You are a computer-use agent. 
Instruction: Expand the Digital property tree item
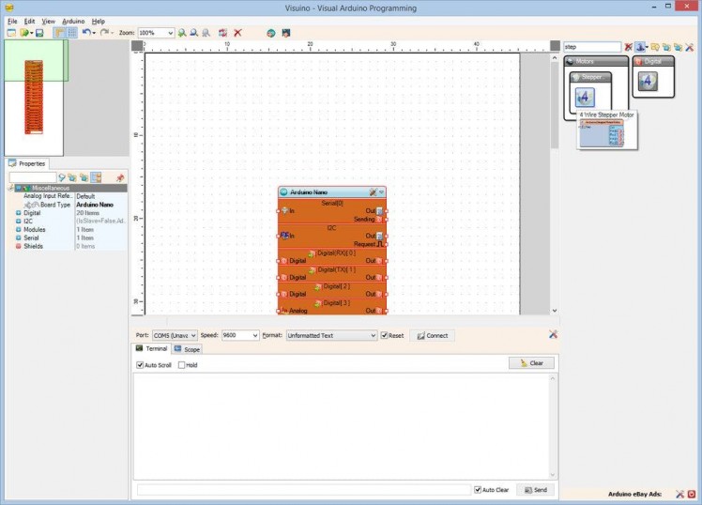click(x=18, y=213)
